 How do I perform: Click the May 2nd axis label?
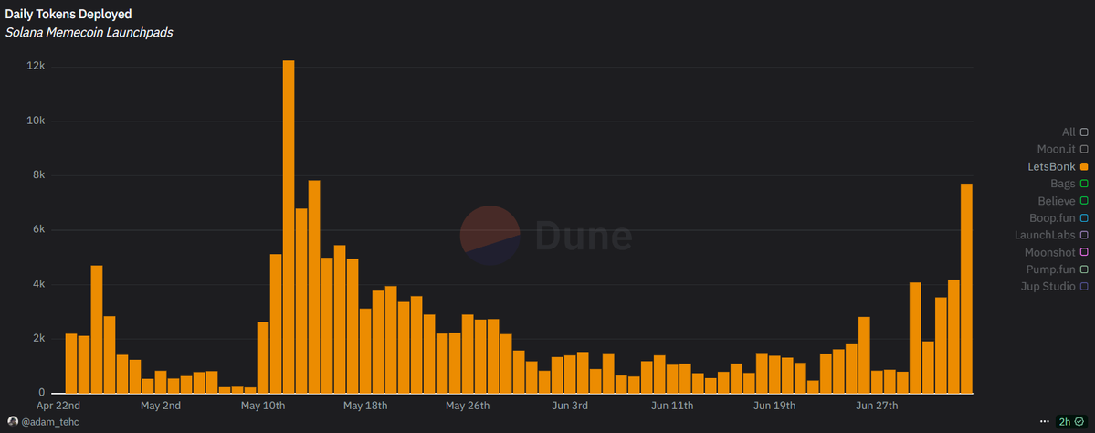[x=161, y=406]
